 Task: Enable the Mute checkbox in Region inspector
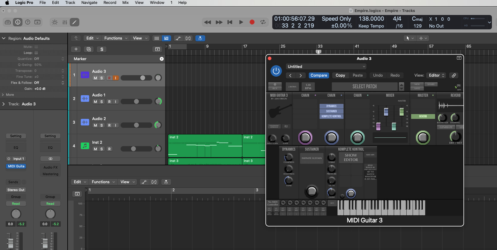(x=36, y=47)
